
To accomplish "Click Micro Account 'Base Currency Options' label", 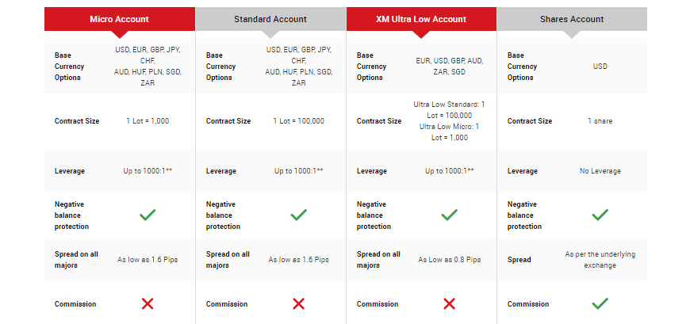I will [x=69, y=67].
